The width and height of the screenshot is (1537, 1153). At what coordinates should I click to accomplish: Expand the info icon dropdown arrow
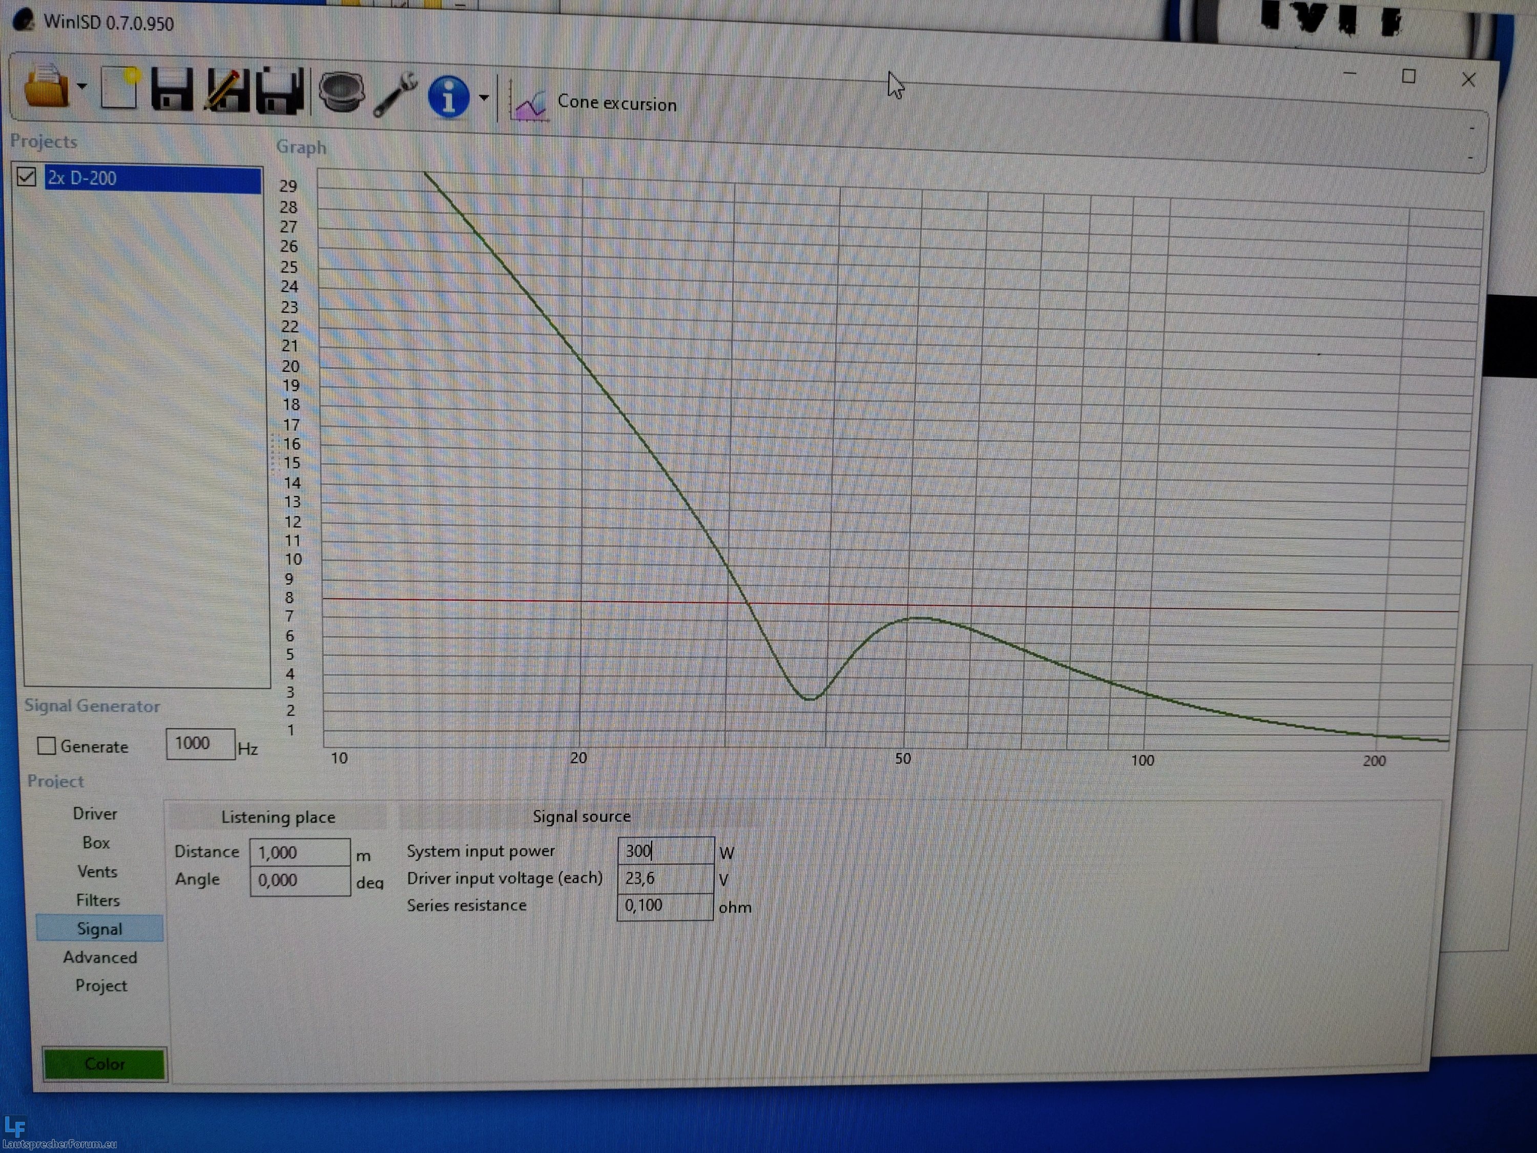(484, 98)
